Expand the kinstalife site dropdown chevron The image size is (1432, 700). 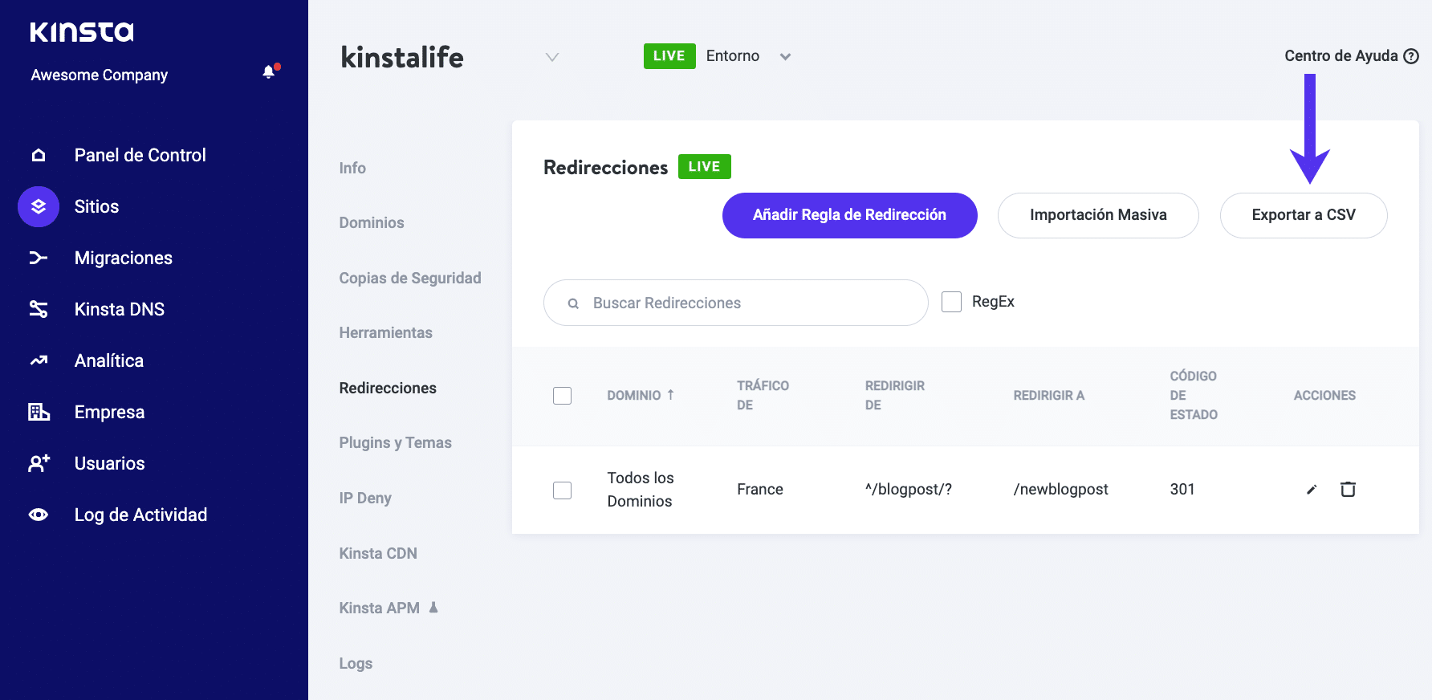552,57
